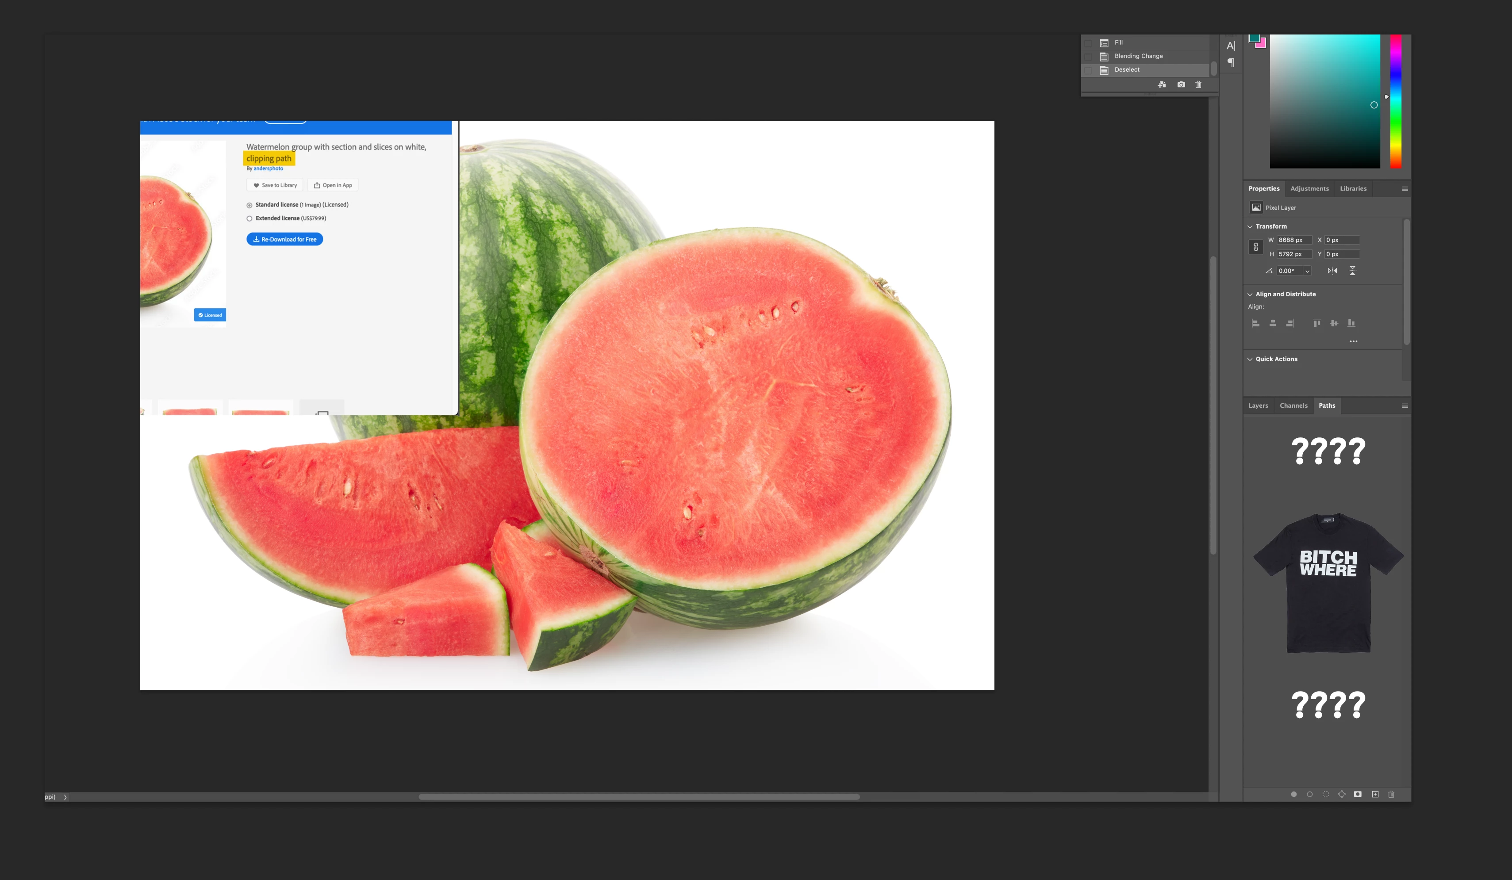Click the flip horizontal icon in Transform
1512x880 pixels.
(x=1332, y=271)
